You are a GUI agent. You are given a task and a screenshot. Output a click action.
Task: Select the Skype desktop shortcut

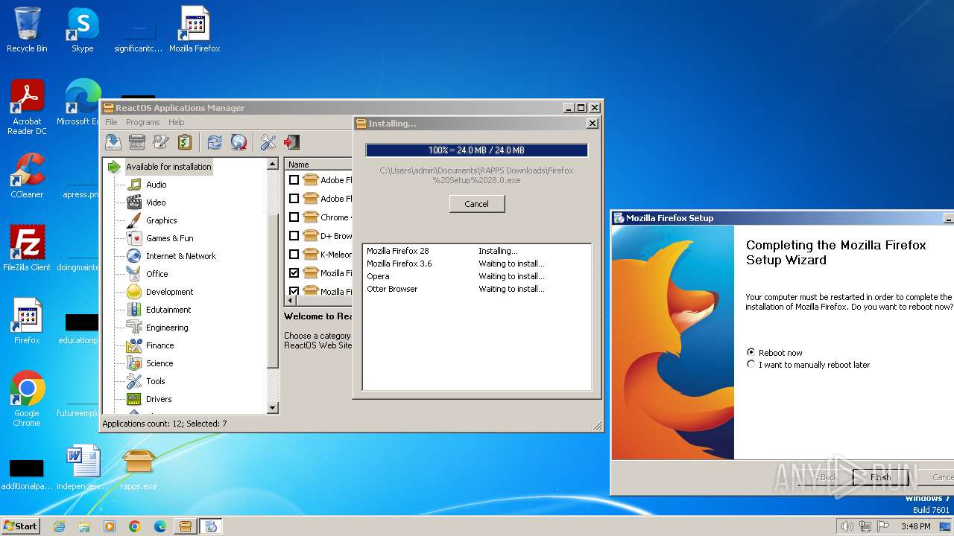pos(82,30)
